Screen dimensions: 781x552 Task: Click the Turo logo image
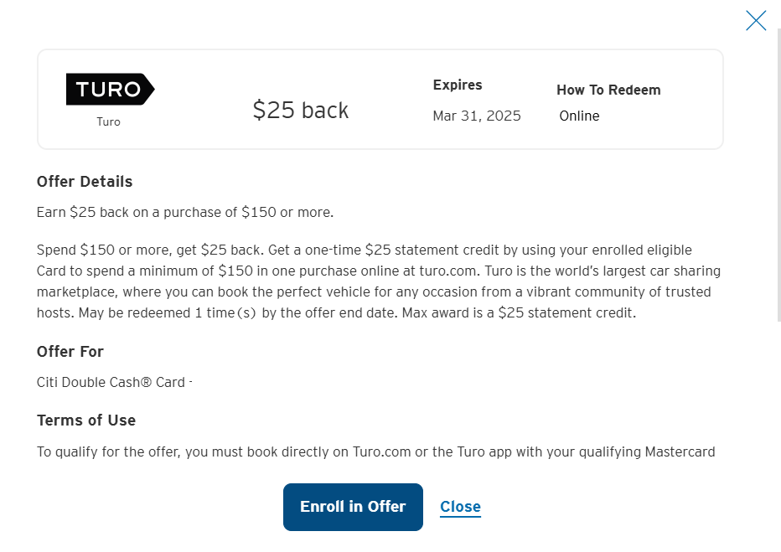(x=110, y=89)
